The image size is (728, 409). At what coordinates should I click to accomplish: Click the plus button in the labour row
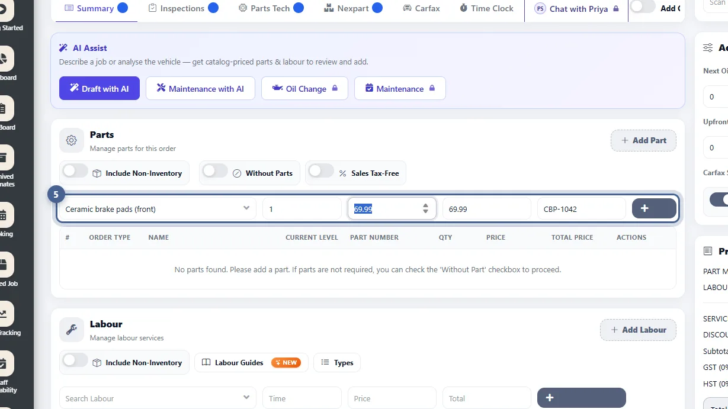(582, 398)
